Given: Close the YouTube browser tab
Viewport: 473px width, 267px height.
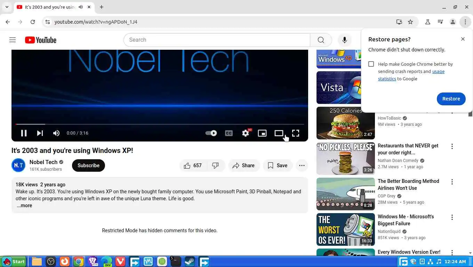Looking at the screenshot, I should point(89,7).
